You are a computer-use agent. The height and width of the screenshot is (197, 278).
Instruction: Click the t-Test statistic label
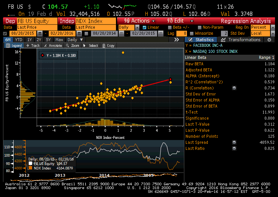[x=192, y=112]
